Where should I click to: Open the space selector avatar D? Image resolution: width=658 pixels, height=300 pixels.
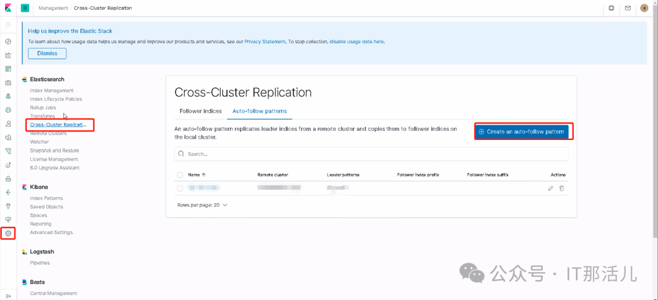point(25,8)
